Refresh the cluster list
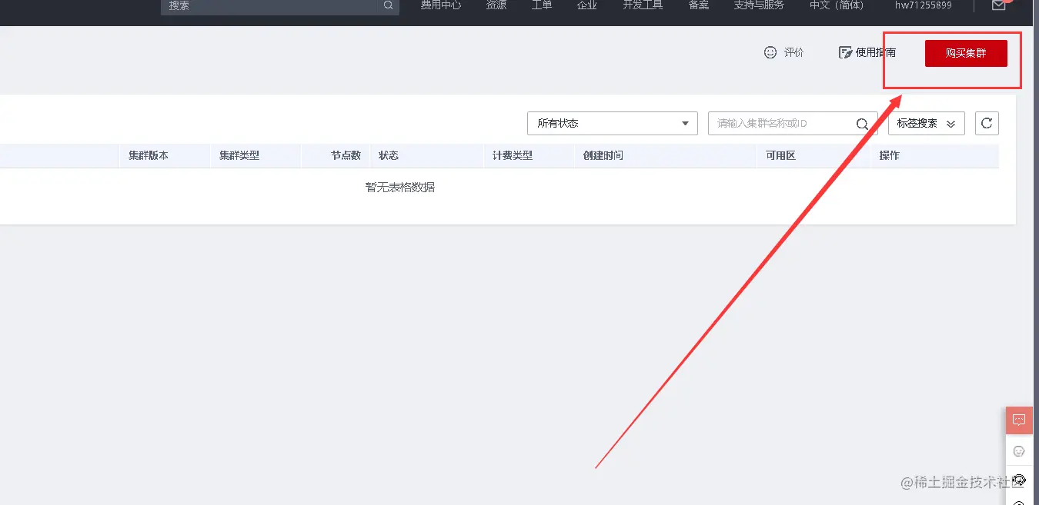The image size is (1039, 505). [987, 123]
